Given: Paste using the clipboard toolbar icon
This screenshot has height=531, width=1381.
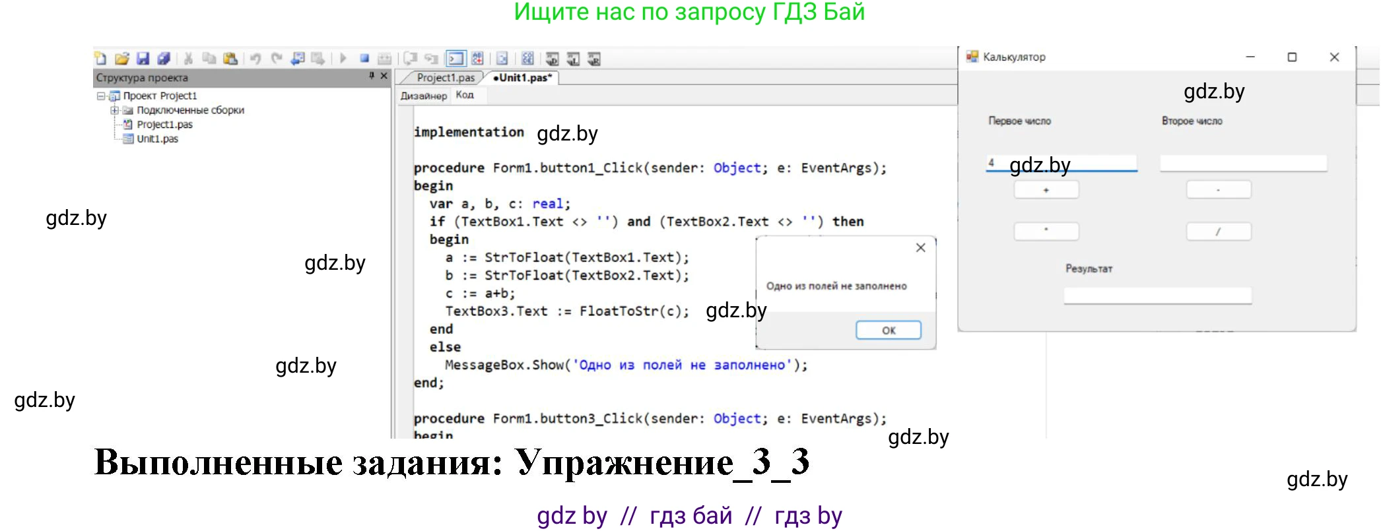Looking at the screenshot, I should click(230, 59).
